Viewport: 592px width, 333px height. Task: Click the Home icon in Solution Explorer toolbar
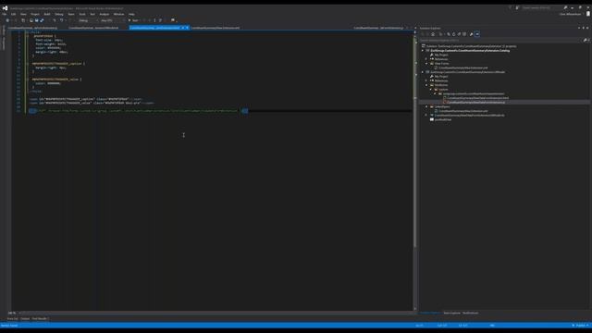[433, 34]
